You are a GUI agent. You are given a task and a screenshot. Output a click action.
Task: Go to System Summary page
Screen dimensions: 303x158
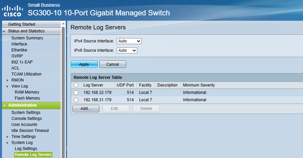[x=27, y=38]
